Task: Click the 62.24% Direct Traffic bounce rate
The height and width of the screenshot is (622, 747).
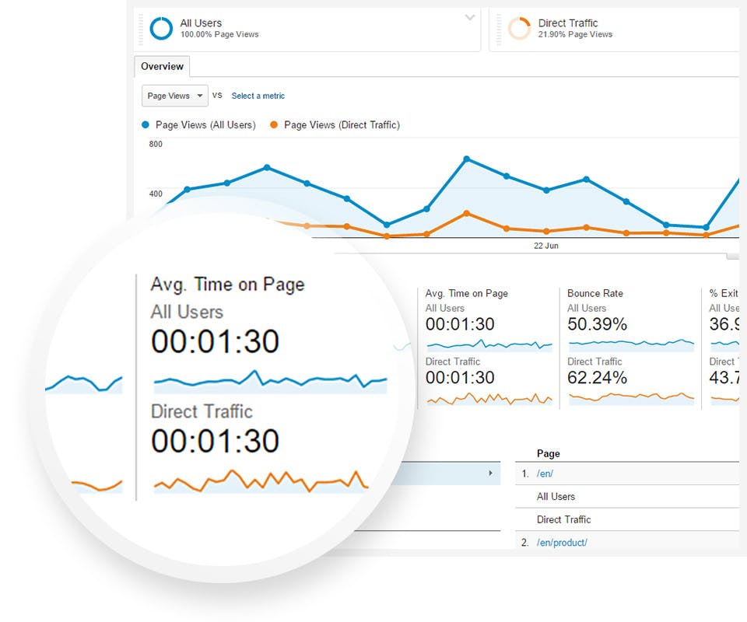Action: click(597, 377)
